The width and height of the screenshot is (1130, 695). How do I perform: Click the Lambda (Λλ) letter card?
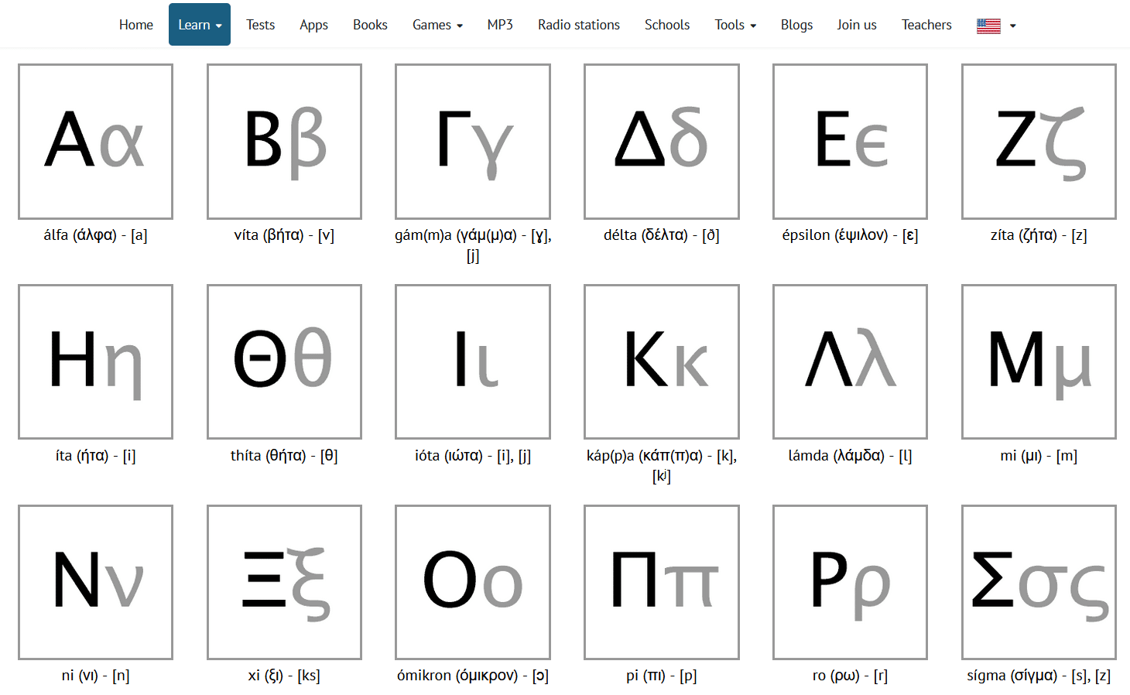[x=850, y=361]
